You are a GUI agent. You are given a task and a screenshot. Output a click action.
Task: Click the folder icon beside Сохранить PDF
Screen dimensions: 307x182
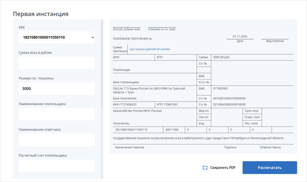point(205,168)
